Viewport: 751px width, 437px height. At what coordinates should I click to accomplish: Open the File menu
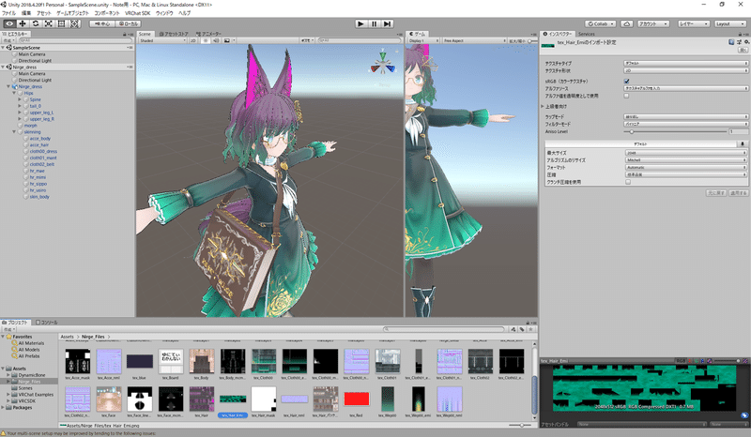pyautogui.click(x=8, y=13)
